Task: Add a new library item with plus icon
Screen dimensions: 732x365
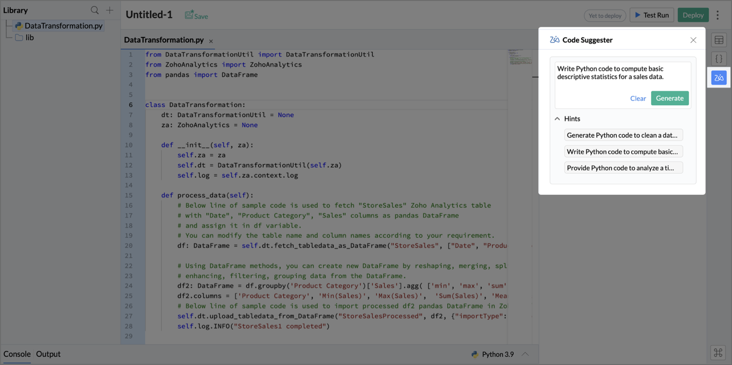Action: coord(109,10)
